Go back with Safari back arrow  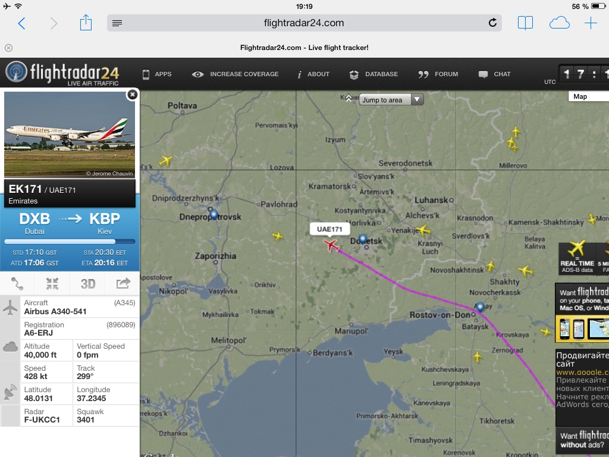[x=22, y=23]
